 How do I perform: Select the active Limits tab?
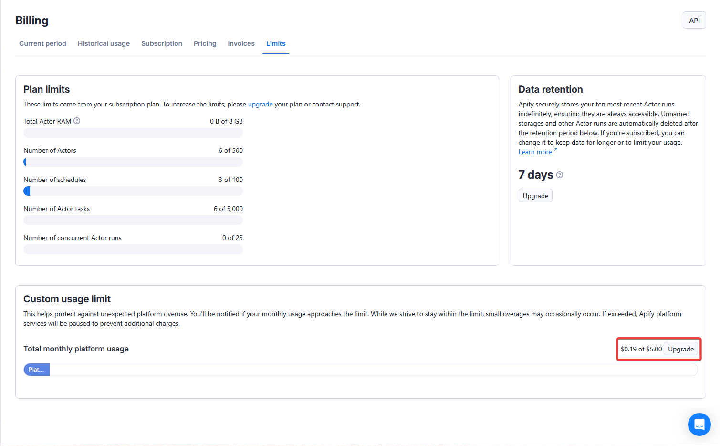[275, 43]
